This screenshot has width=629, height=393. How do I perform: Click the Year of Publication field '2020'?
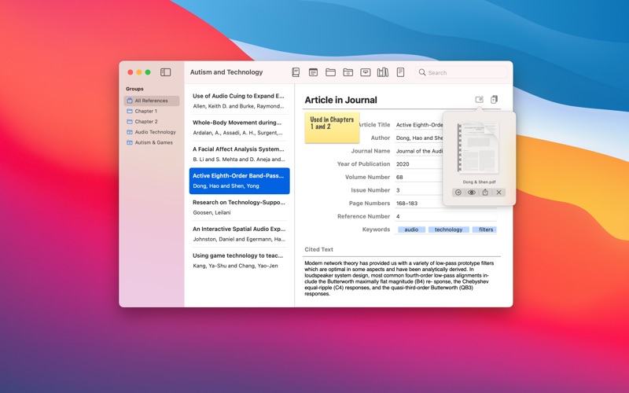click(x=419, y=164)
